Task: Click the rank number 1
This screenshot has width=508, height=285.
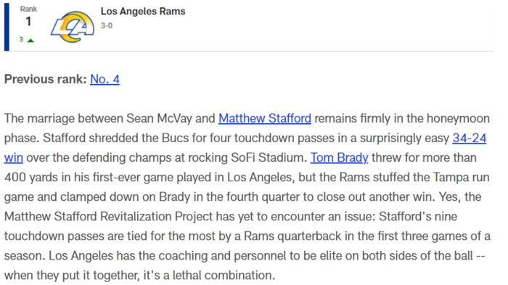Action: (28, 22)
